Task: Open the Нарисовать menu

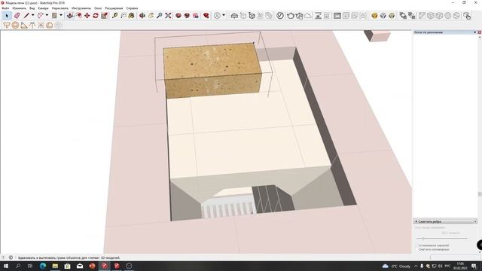Action: 60,8
